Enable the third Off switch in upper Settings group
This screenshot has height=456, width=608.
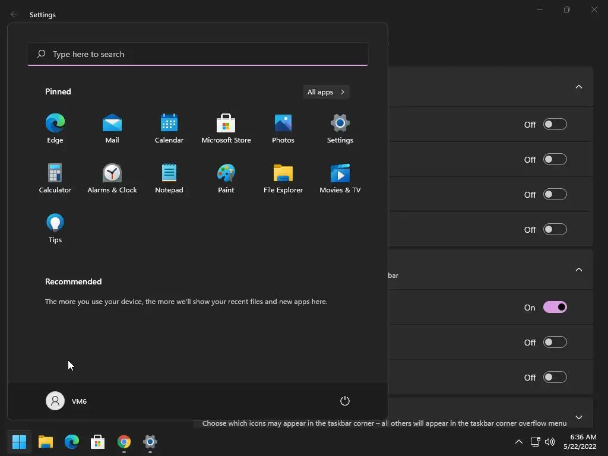tap(555, 194)
